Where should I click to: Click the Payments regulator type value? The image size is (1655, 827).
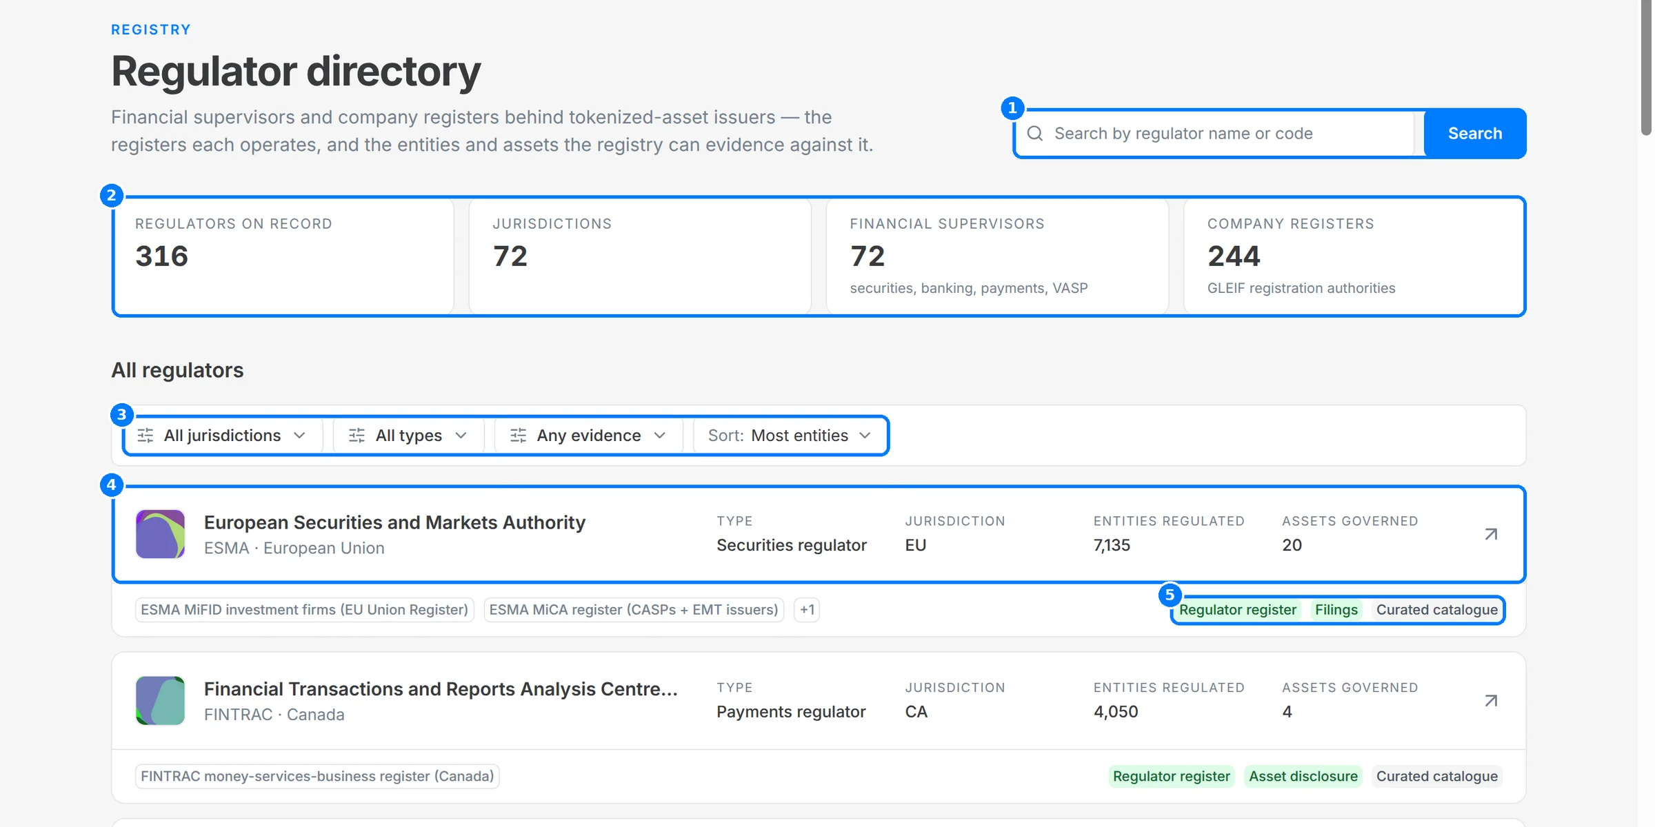(x=791, y=712)
